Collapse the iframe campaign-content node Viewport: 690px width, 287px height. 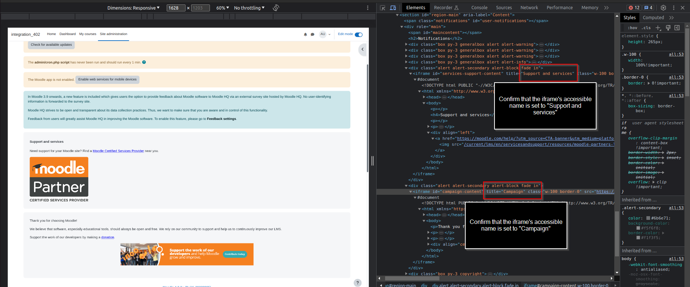coord(411,192)
